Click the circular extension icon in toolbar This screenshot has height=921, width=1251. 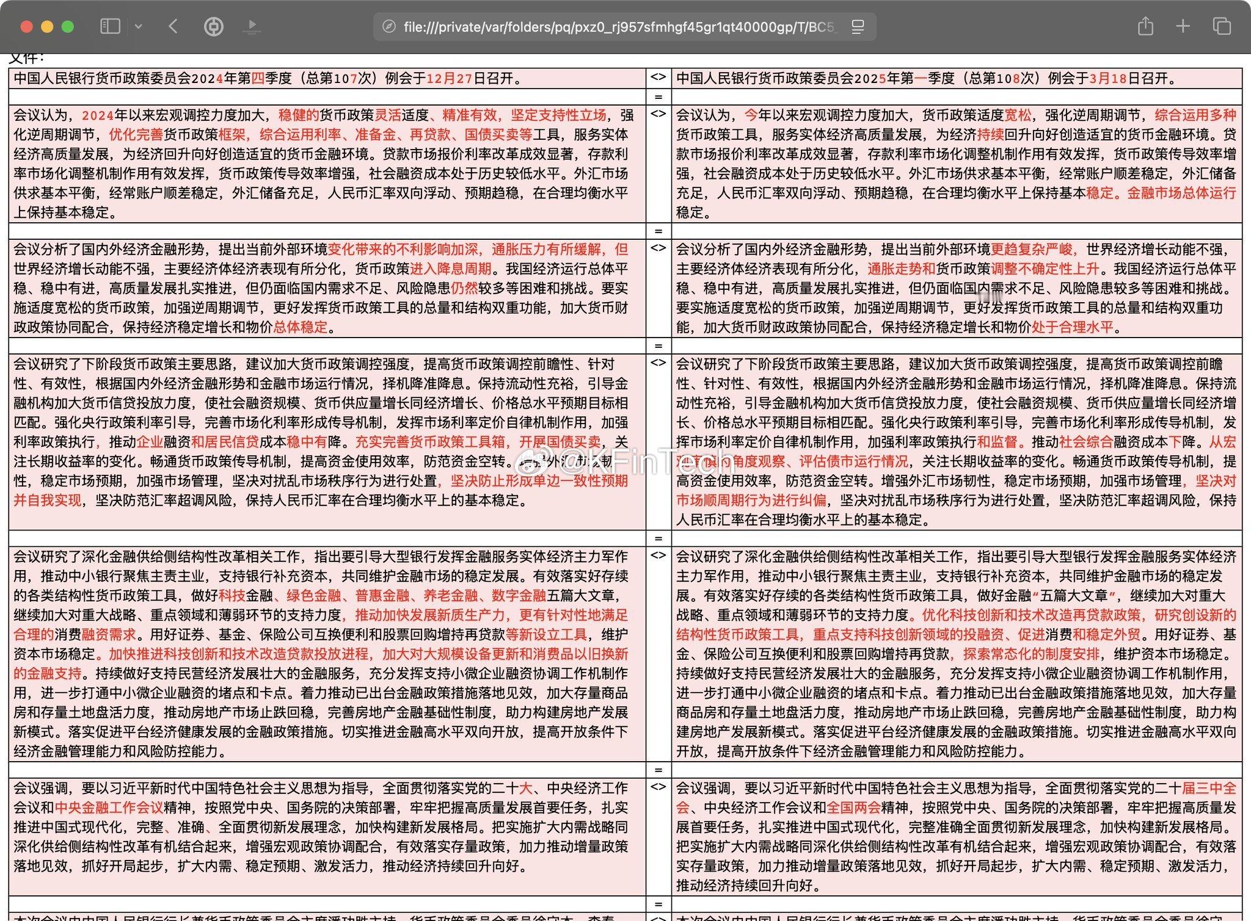213,26
